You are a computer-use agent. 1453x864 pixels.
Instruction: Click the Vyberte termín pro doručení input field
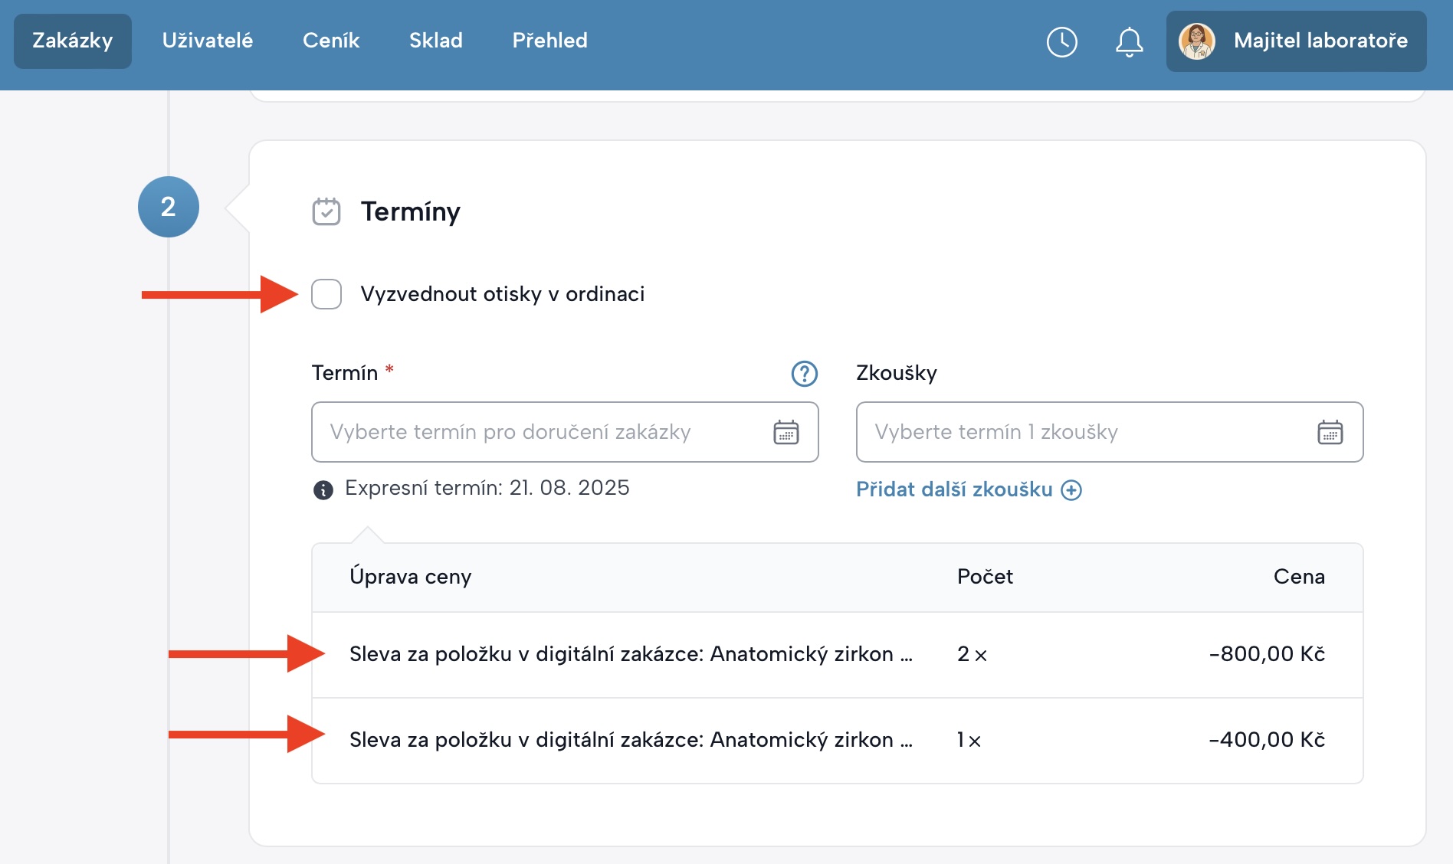click(536, 432)
